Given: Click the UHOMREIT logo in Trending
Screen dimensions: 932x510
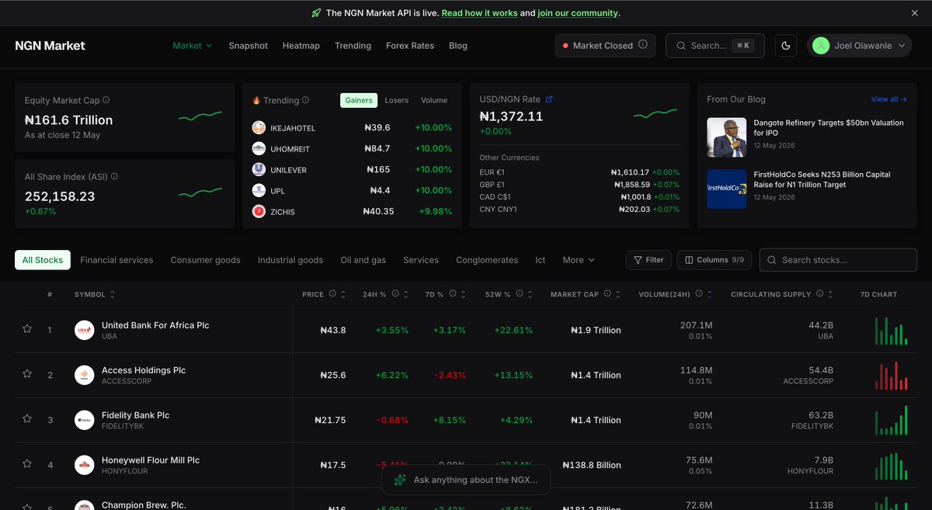Looking at the screenshot, I should point(259,148).
